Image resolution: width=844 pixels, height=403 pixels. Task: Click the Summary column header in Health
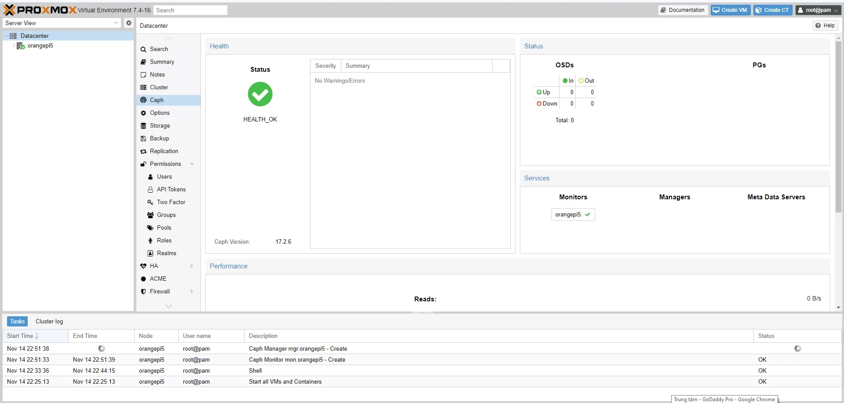(x=417, y=66)
